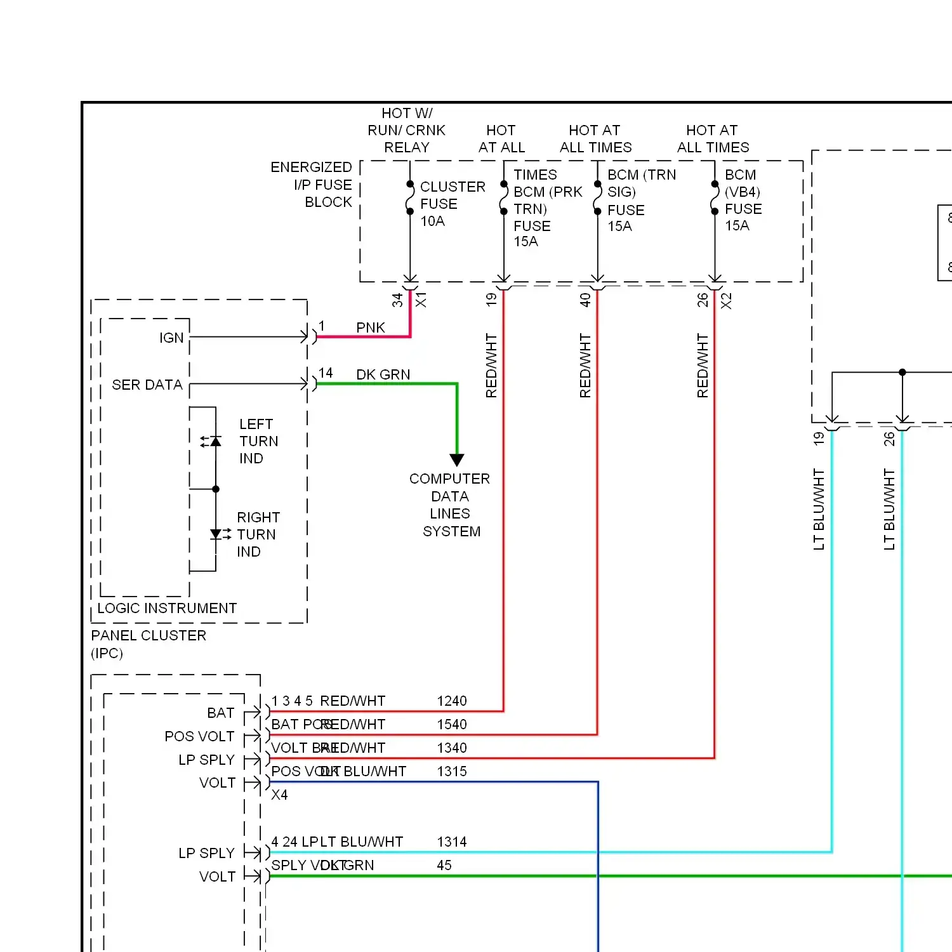Click the right turn indicator LED symbol
Image resolution: width=952 pixels, height=952 pixels.
pyautogui.click(x=220, y=534)
